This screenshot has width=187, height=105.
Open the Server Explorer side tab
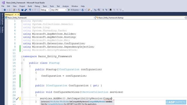(x=2, y=19)
